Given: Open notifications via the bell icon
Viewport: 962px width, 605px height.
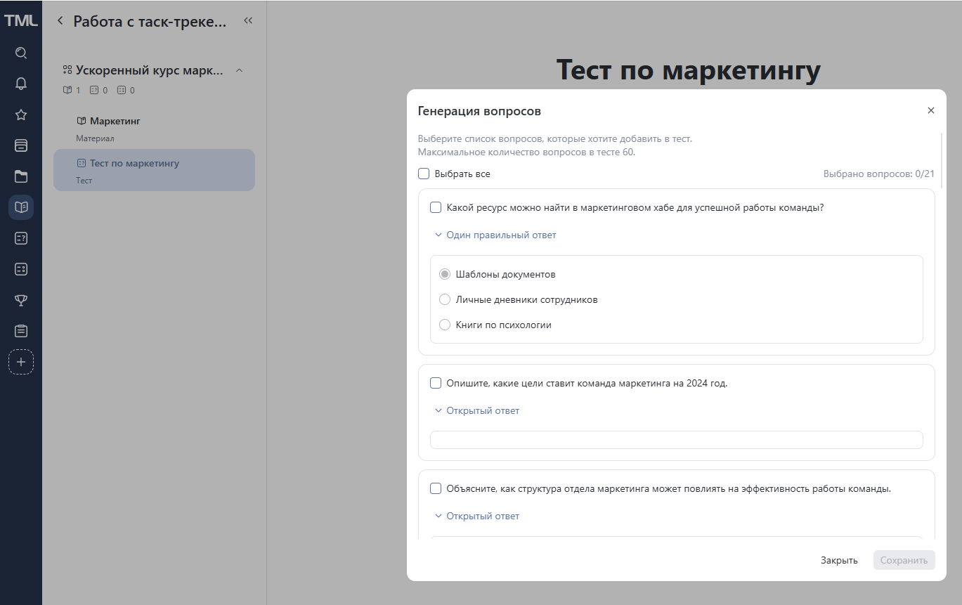Looking at the screenshot, I should coord(21,83).
